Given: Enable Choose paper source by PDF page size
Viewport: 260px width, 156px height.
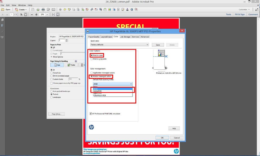Looking at the screenshot, I should pyautogui.click(x=51, y=83).
